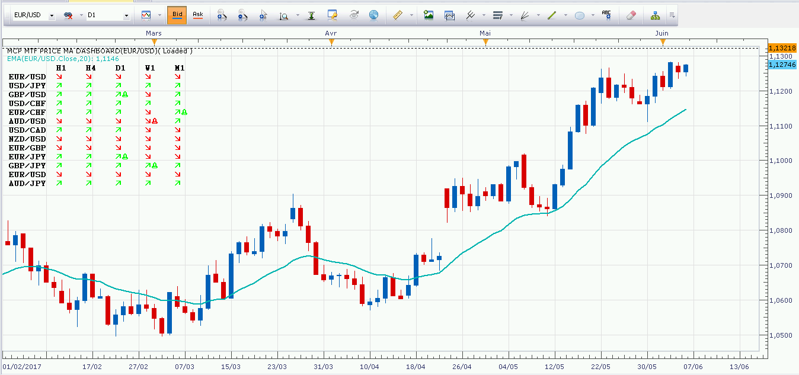Click the W1 column header in dashboard

[x=149, y=68]
